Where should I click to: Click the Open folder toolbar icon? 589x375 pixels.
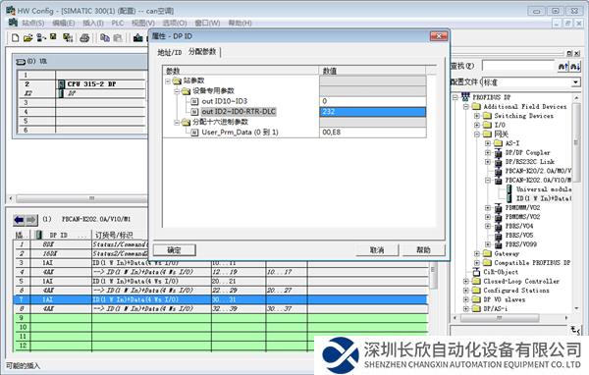click(x=27, y=37)
